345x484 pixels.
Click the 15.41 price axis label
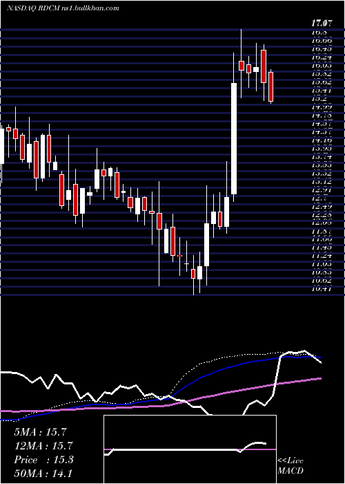322,91
